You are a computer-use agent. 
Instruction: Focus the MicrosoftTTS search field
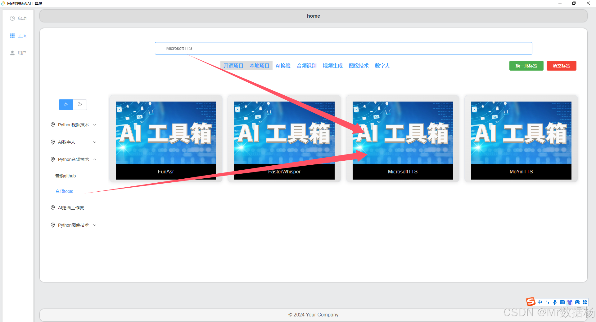pyautogui.click(x=344, y=48)
